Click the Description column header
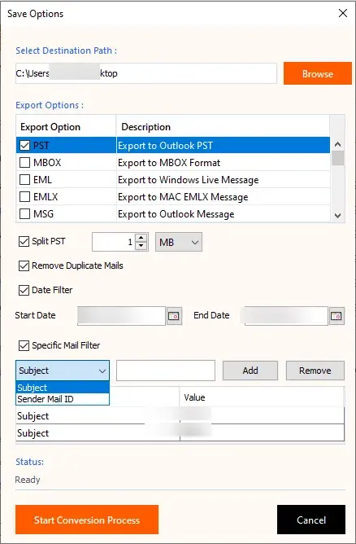 (x=223, y=126)
